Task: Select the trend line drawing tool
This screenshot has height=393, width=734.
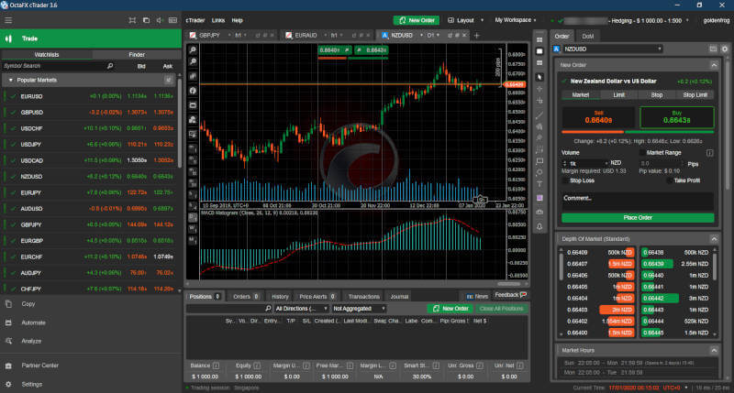Action: coord(540,114)
